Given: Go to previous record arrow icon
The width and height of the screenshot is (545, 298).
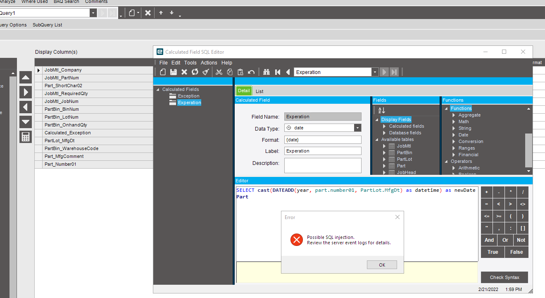Looking at the screenshot, I should 288,72.
